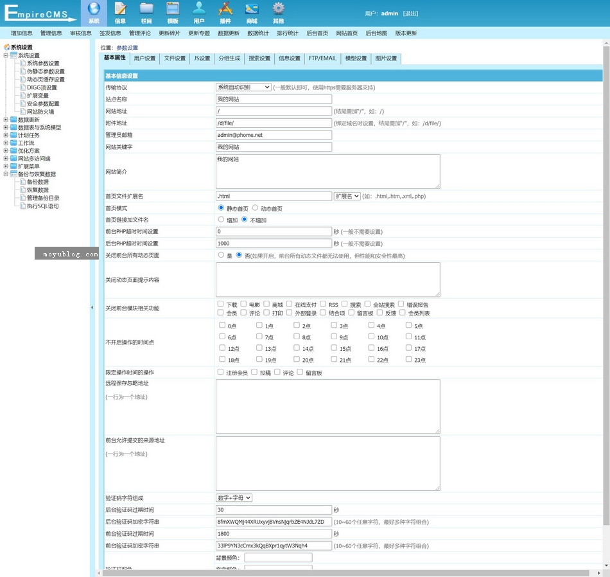The height and width of the screenshot is (577, 610).
Task: Switch to the JS设置 tab
Action: coord(202,58)
